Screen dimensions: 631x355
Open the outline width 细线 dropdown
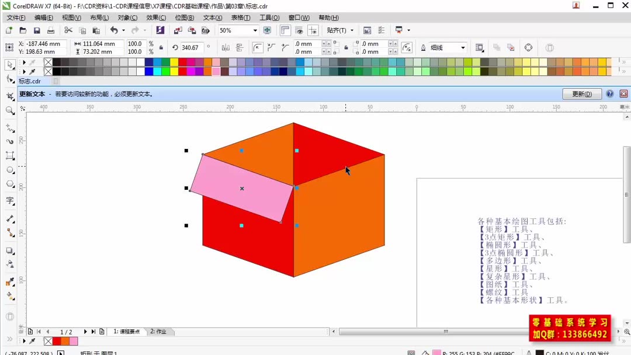coord(463,47)
